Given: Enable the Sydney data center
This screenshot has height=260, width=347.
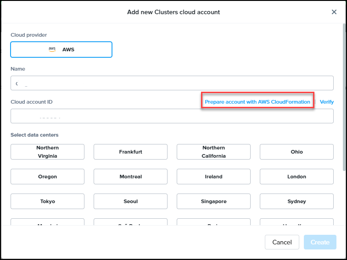Looking at the screenshot, I should point(297,201).
